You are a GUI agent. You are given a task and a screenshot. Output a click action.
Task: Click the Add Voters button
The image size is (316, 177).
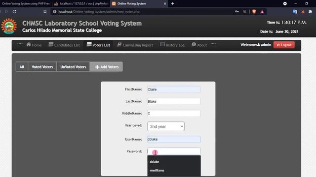click(x=106, y=67)
